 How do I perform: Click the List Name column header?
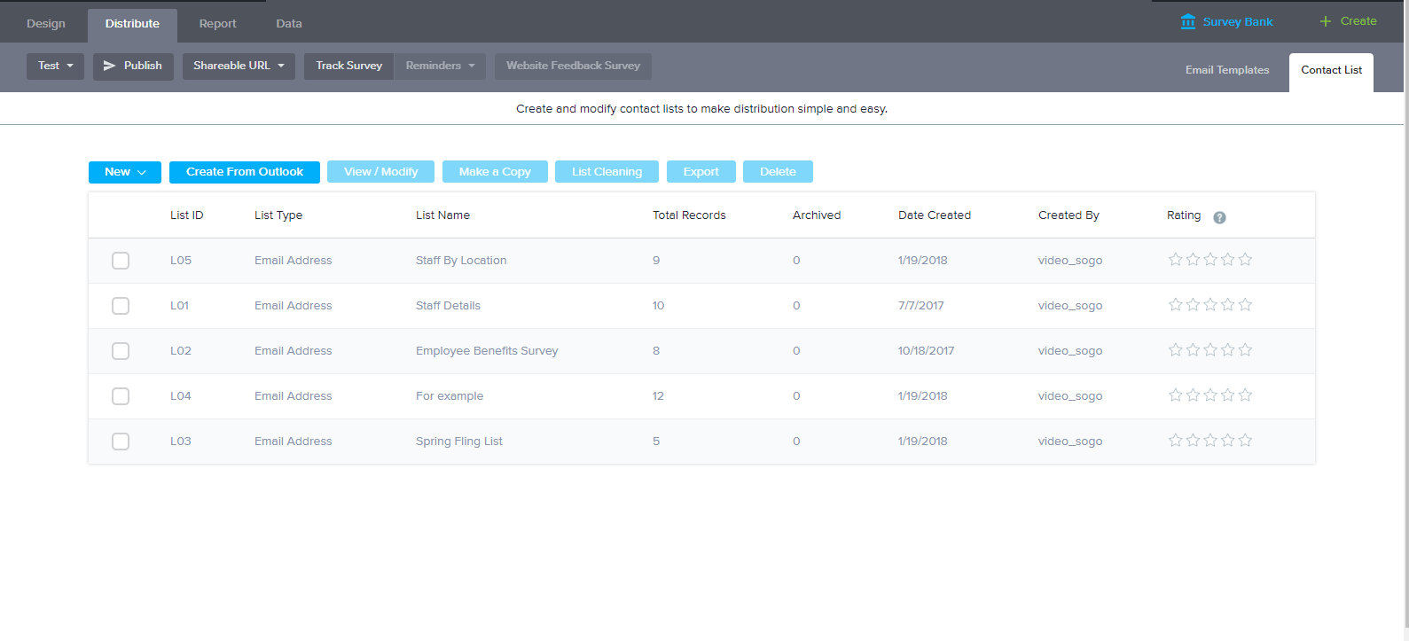pos(442,215)
